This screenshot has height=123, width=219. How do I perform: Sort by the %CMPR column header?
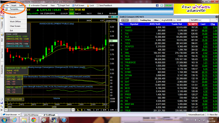(193, 24)
